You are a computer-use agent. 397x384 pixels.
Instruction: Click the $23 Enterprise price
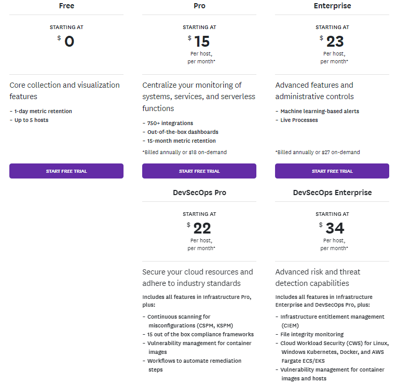click(x=332, y=42)
